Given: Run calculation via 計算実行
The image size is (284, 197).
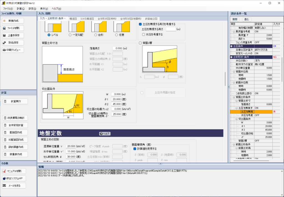Looking at the screenshot, I should pyautogui.click(x=15, y=101).
